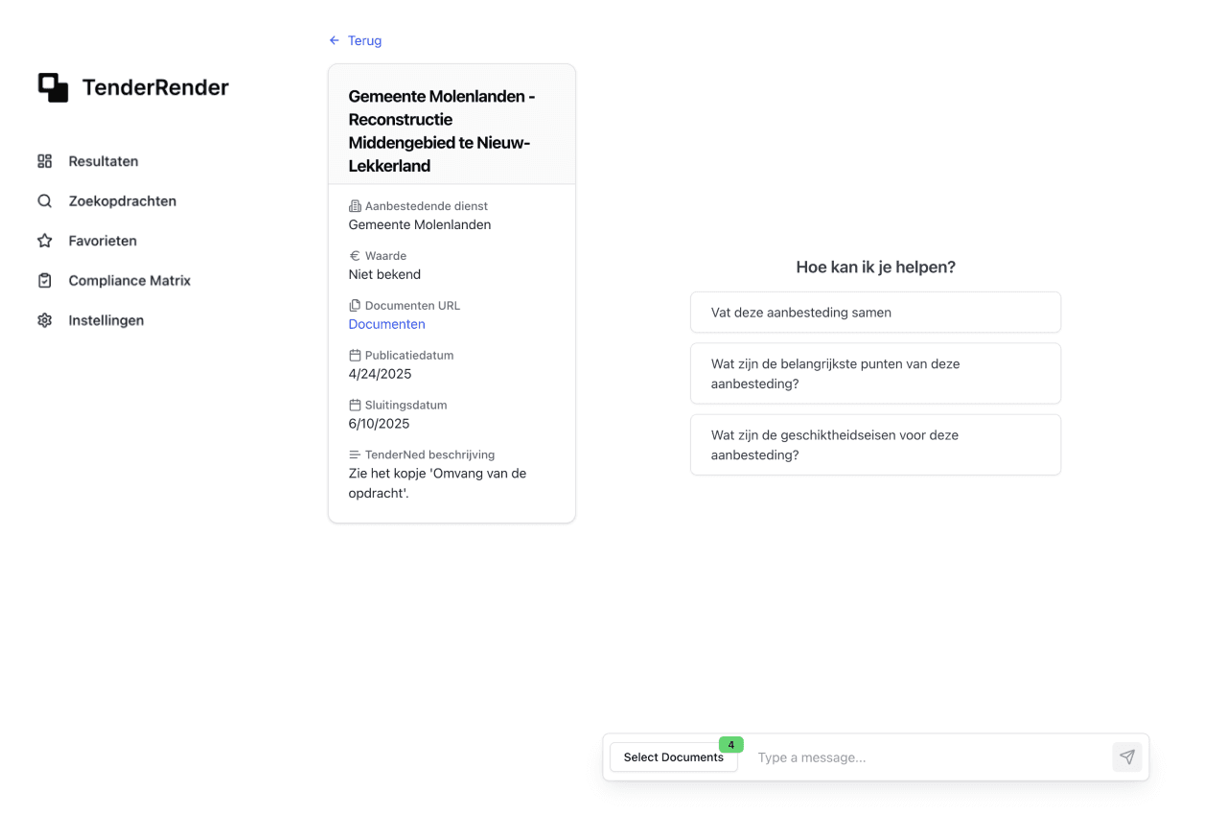The height and width of the screenshot is (838, 1227).
Task: Open the Resultaten menu item
Action: tap(104, 161)
